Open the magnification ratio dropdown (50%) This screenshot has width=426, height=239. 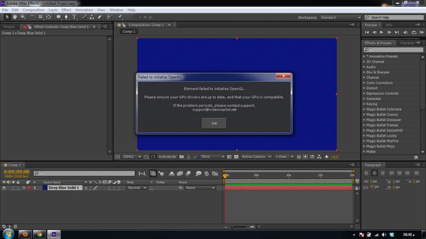[132, 157]
